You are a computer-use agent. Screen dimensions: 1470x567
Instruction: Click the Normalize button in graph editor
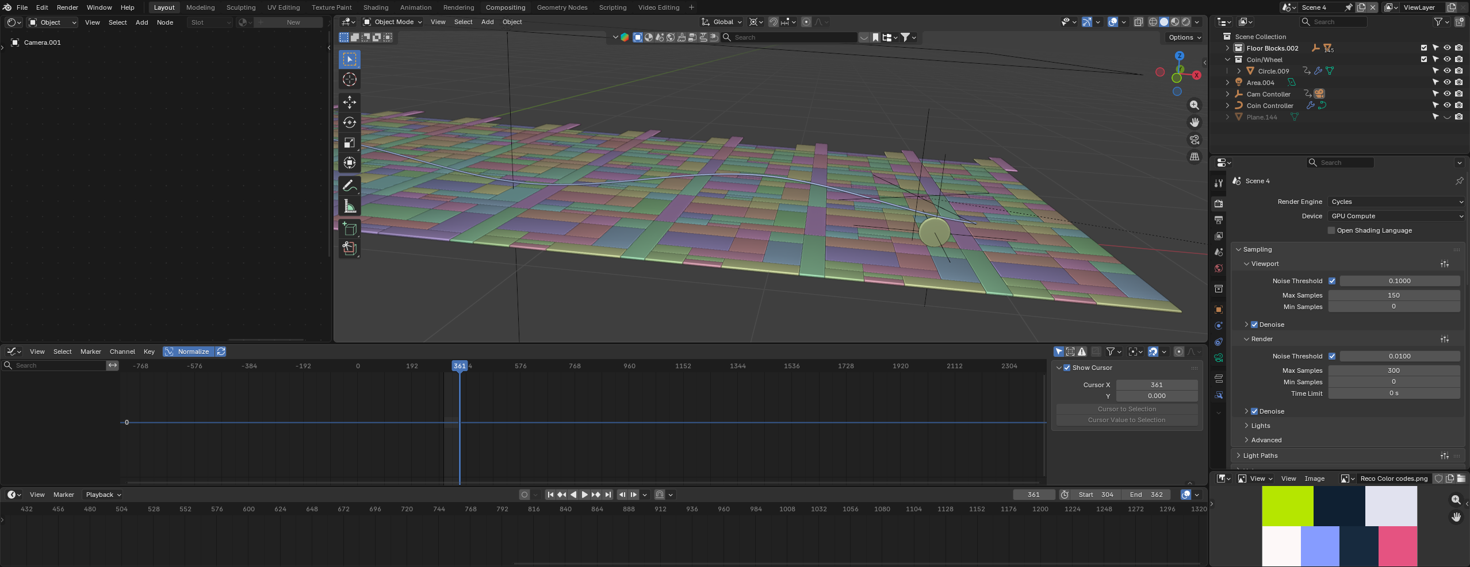point(189,352)
